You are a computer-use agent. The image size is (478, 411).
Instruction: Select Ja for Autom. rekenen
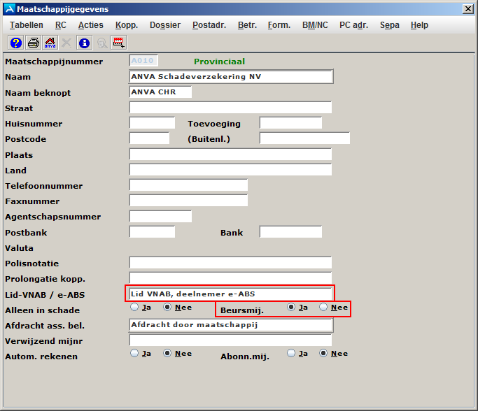134,353
